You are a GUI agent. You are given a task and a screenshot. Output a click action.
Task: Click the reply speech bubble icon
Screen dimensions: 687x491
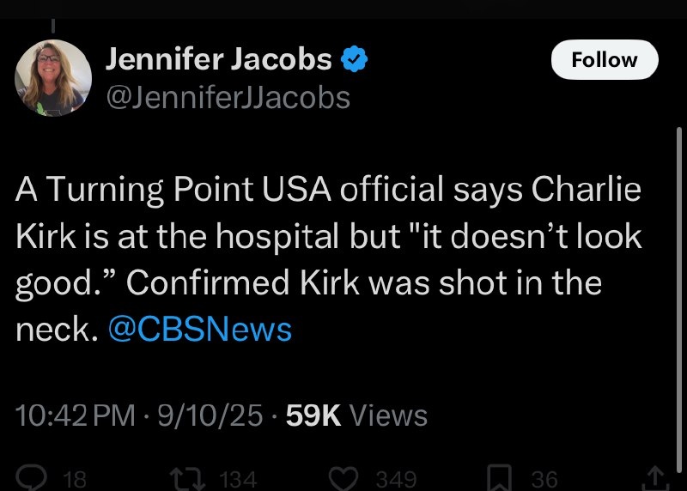pyautogui.click(x=32, y=477)
